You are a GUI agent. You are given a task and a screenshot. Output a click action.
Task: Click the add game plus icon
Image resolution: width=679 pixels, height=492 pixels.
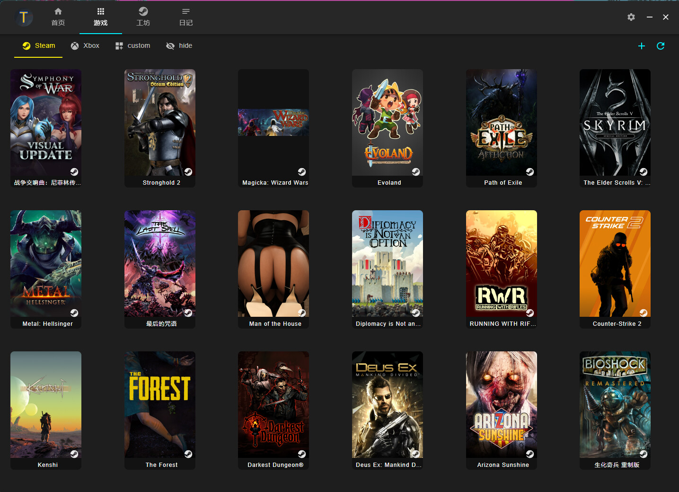[x=642, y=46]
